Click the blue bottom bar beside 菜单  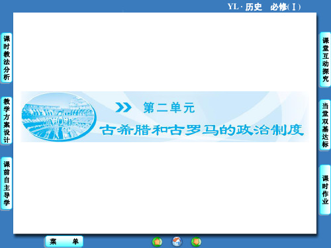117,241
